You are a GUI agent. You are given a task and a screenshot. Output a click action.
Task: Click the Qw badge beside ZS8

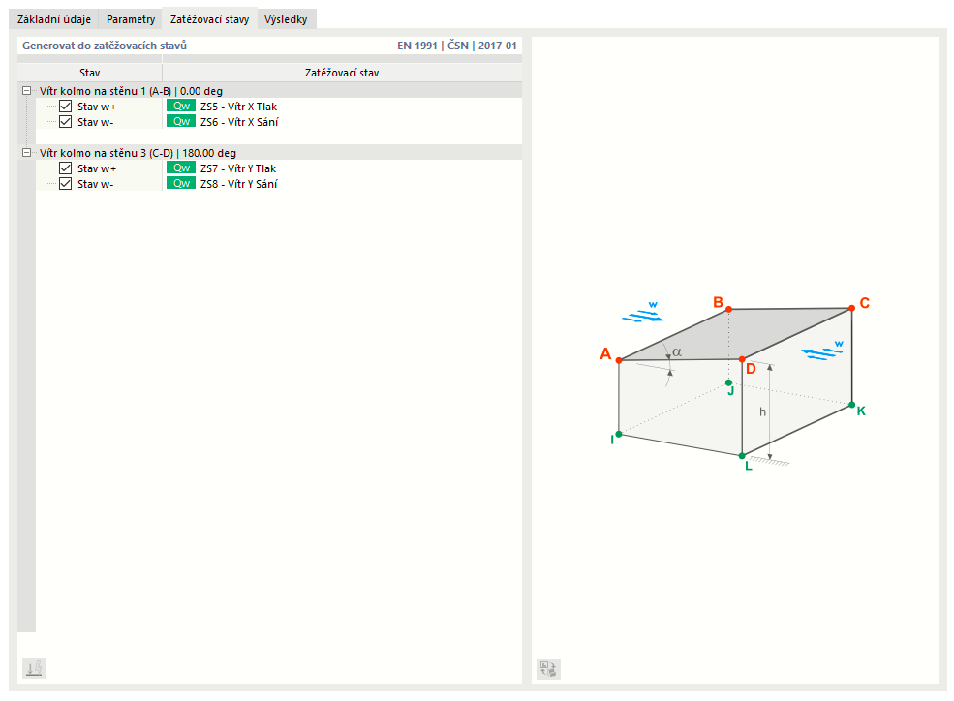pyautogui.click(x=180, y=184)
